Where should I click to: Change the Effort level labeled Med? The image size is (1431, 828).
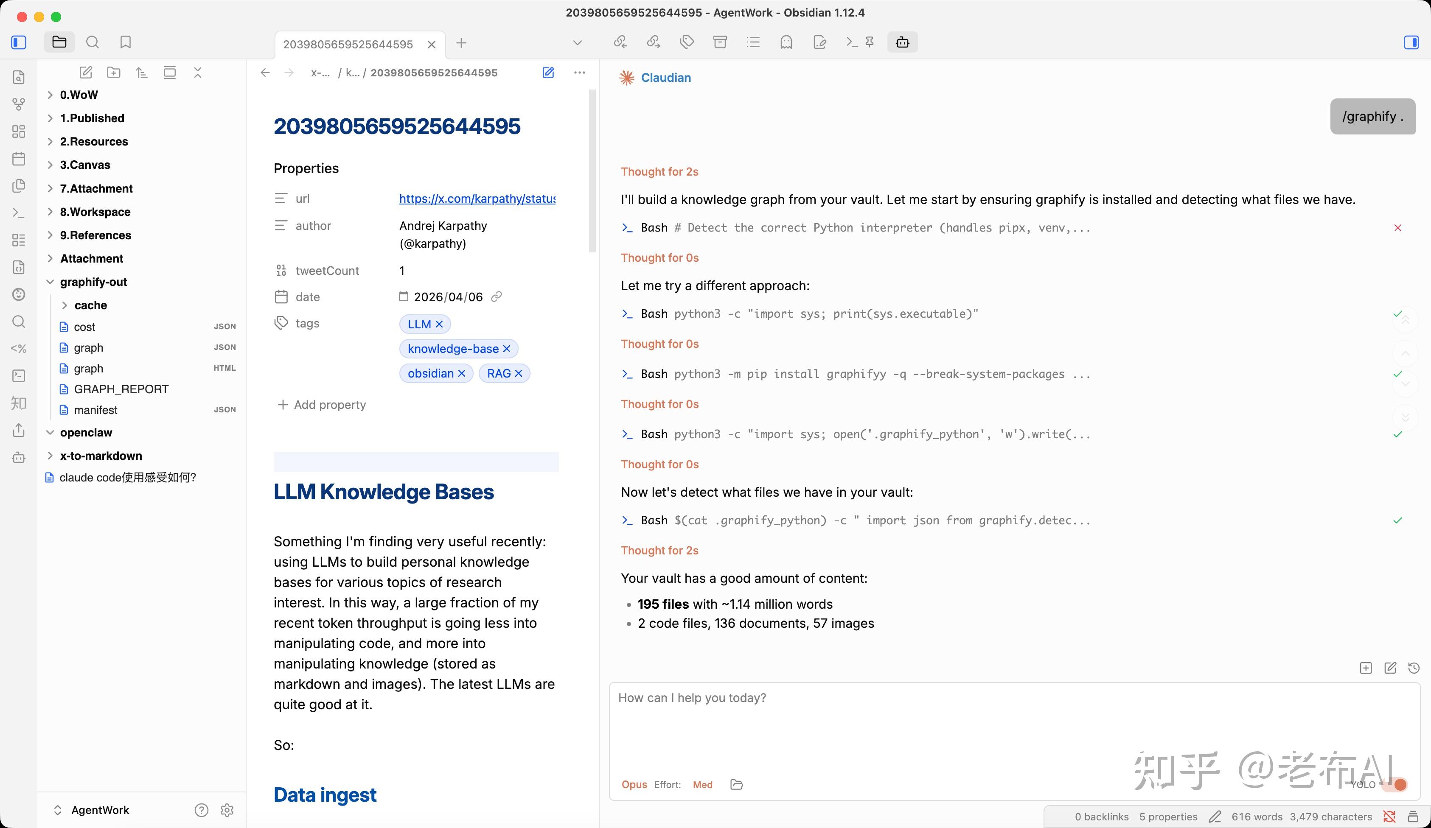702,784
